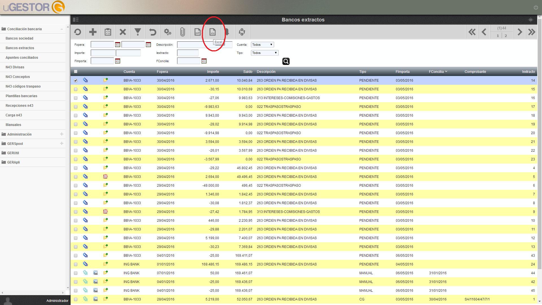542x305 pixels.
Task: Toggle select-all checkbox in table header
Action: pos(75,71)
